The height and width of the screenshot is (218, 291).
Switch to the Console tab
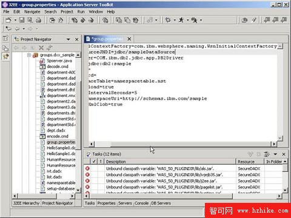(x=141, y=203)
